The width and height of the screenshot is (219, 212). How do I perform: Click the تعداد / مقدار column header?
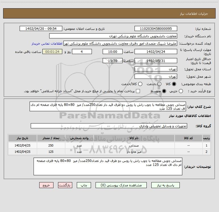coord(51,138)
